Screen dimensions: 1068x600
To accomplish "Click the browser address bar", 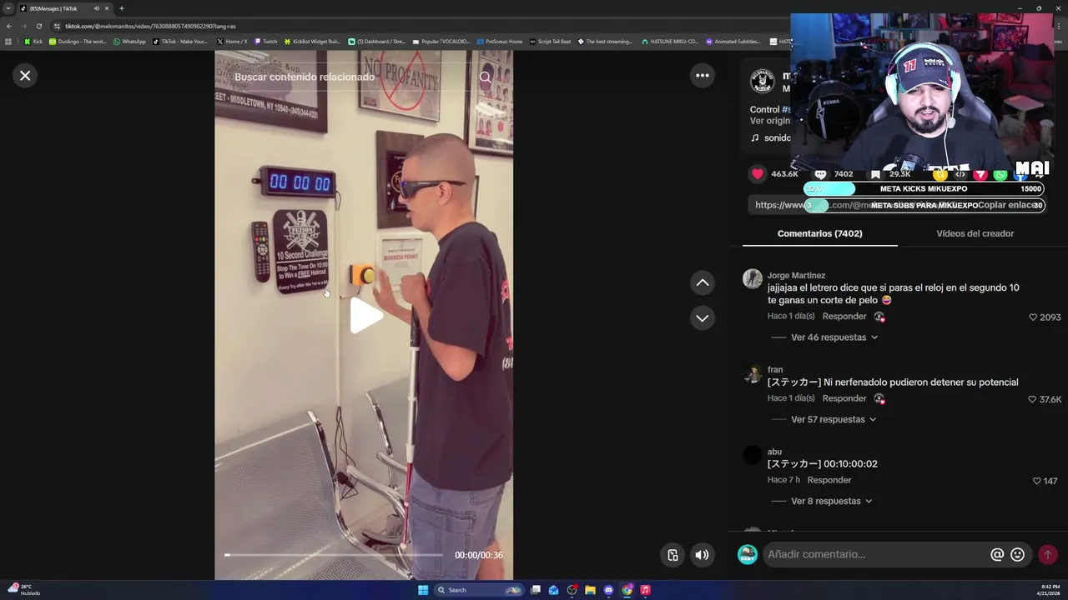I will pyautogui.click(x=417, y=26).
